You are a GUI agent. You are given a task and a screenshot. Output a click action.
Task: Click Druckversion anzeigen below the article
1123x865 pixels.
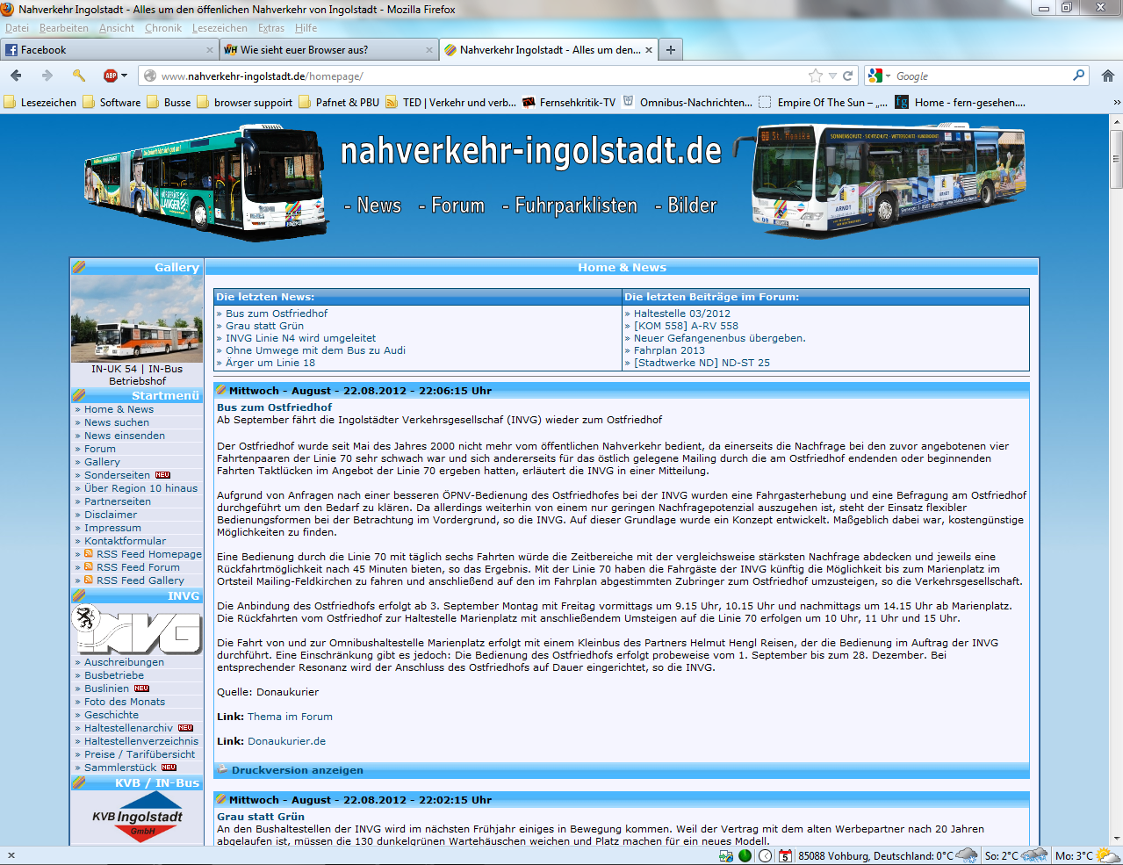click(297, 770)
